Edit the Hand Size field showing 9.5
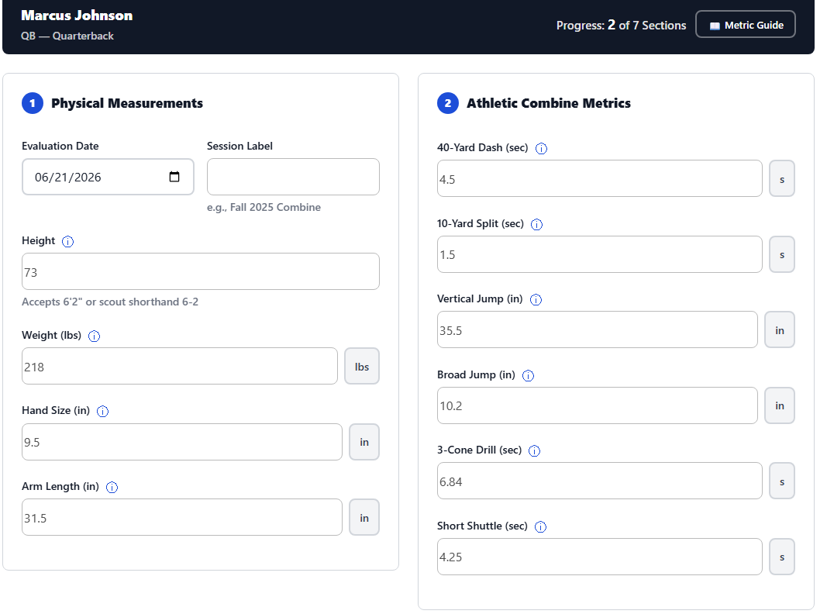Image resolution: width=827 pixels, height=614 pixels. (x=182, y=442)
